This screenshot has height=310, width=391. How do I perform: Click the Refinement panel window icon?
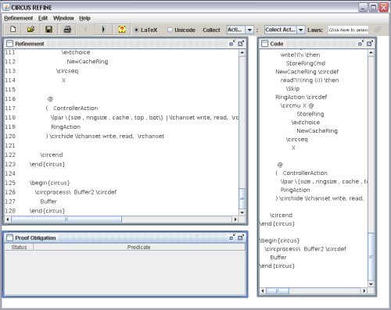point(9,44)
